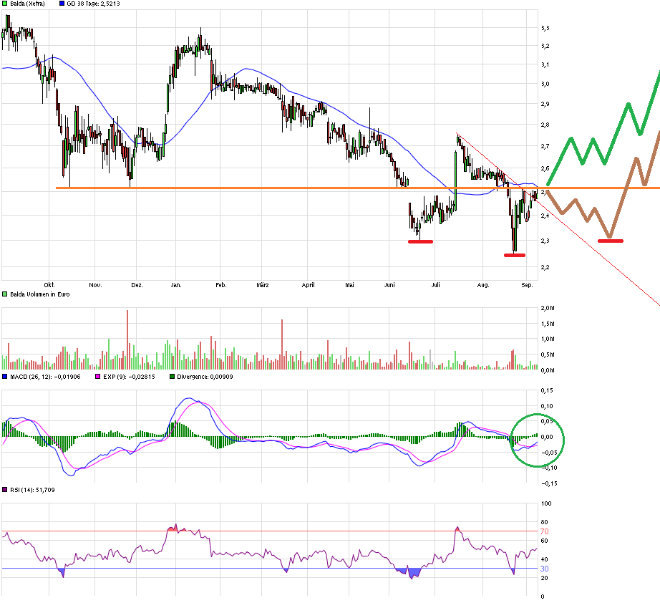
Task: Click the 3,3 price axis value
Action: pyautogui.click(x=545, y=28)
